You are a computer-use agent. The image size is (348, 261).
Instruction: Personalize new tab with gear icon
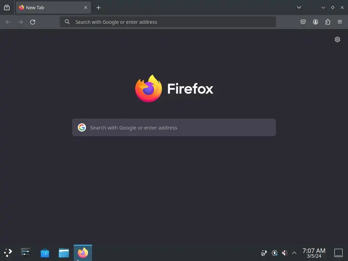tap(337, 39)
